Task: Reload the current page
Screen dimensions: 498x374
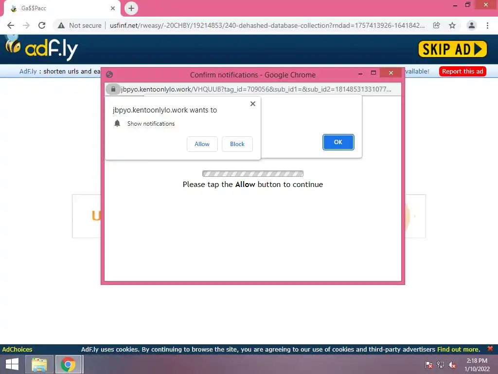Action: point(42,25)
